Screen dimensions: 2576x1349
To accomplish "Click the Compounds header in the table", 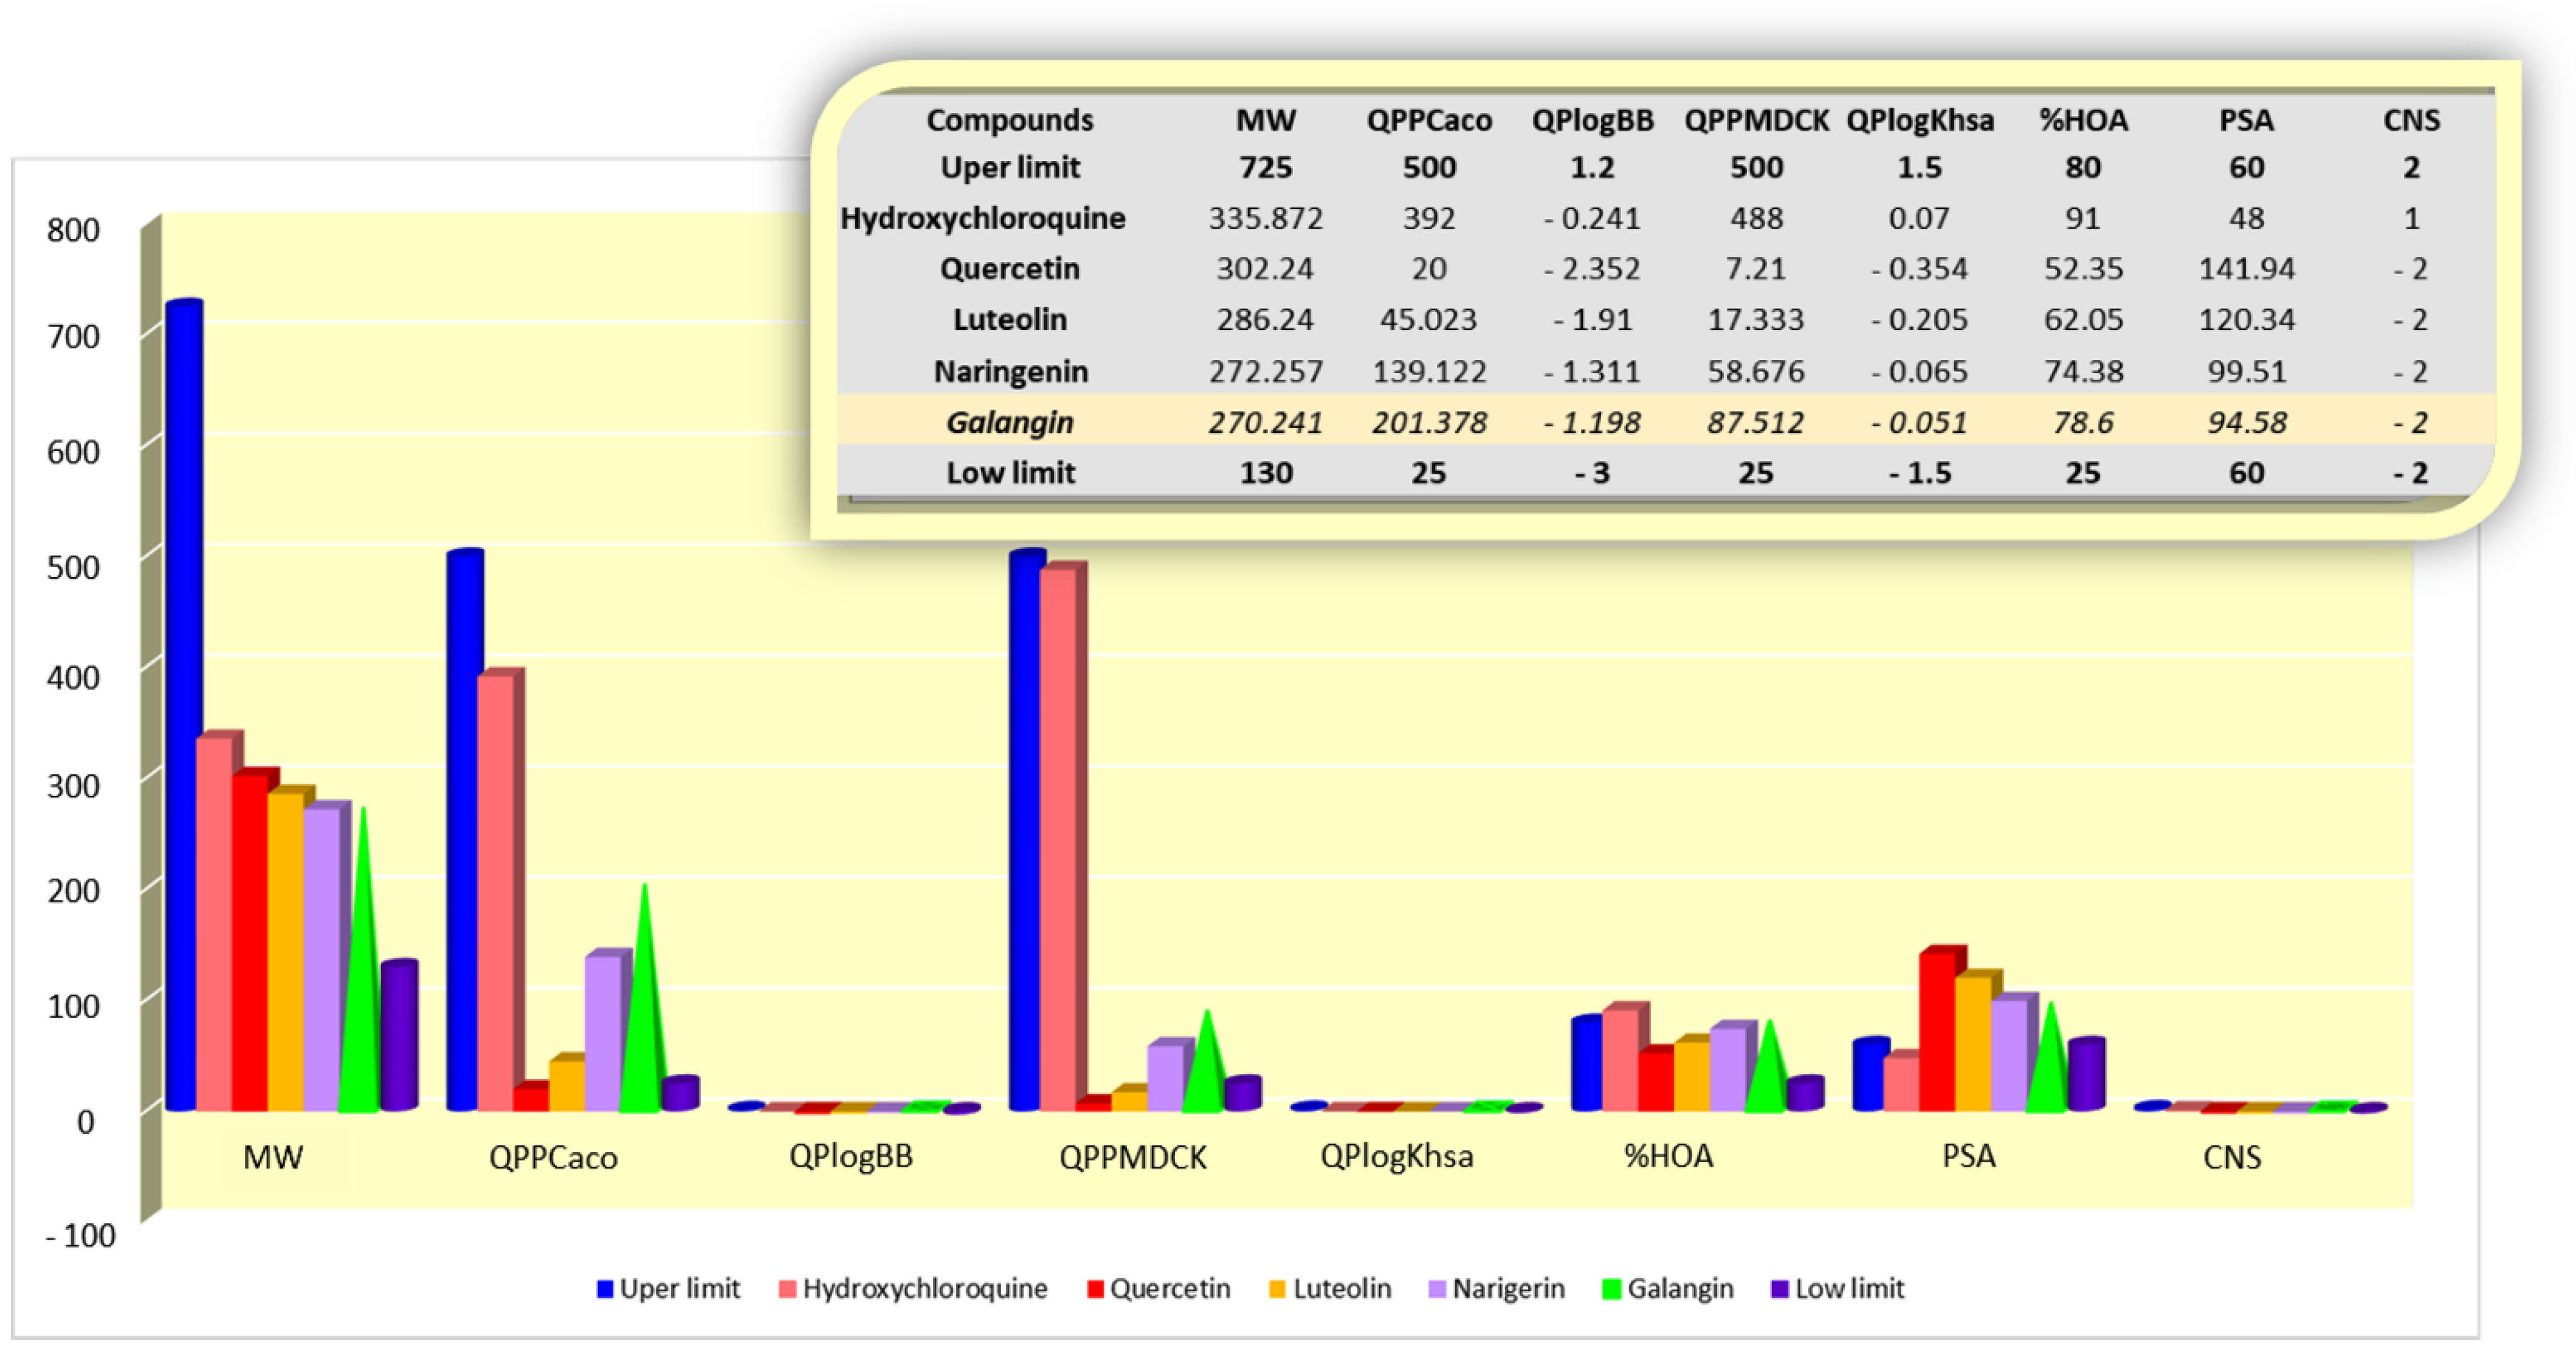I will [x=1010, y=120].
